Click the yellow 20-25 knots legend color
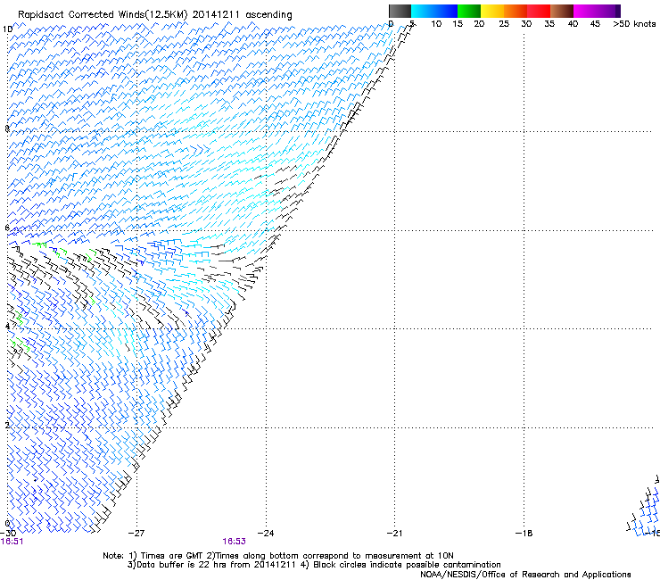The height and width of the screenshot is (580, 660). click(492, 11)
